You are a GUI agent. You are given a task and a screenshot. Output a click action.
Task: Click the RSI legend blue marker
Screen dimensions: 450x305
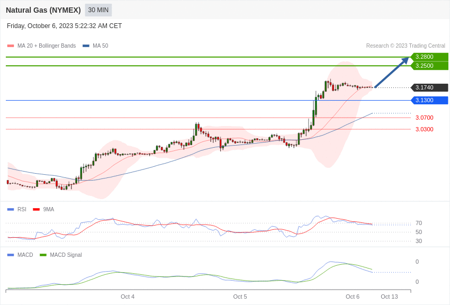[11, 210]
